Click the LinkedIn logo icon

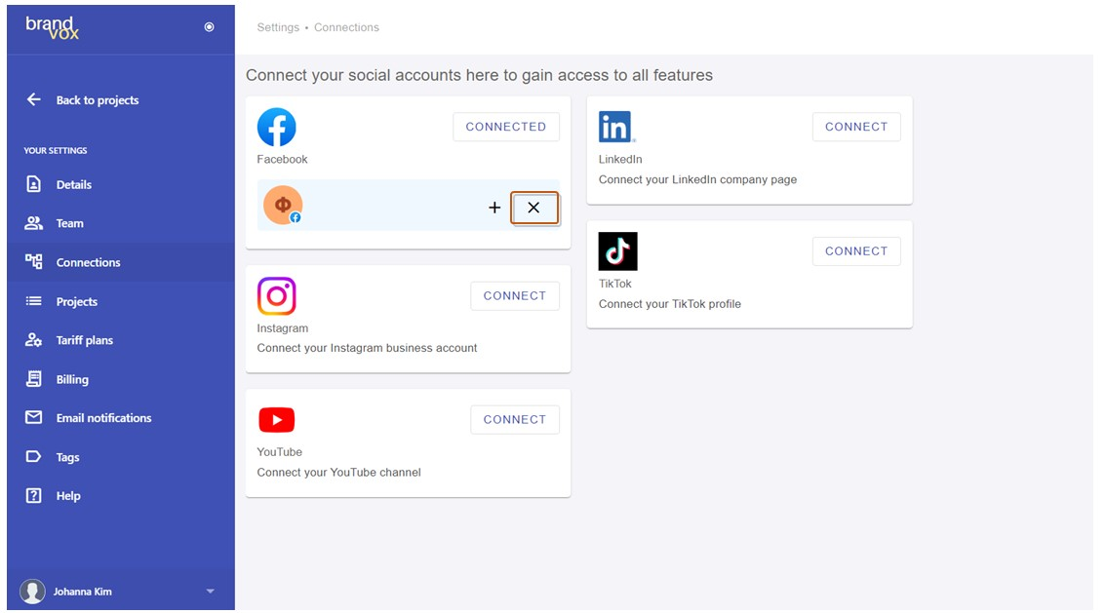pos(616,127)
